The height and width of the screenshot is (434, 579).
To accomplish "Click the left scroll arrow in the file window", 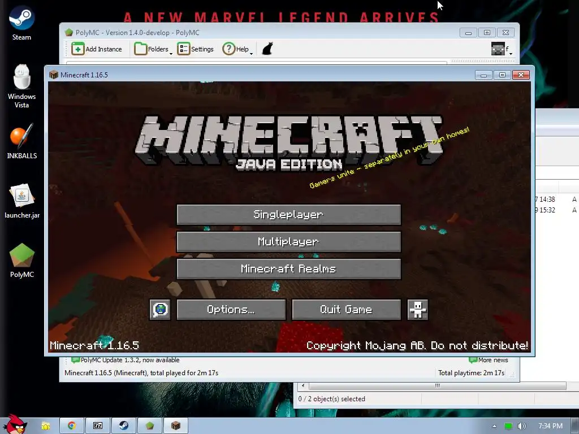I will point(303,385).
